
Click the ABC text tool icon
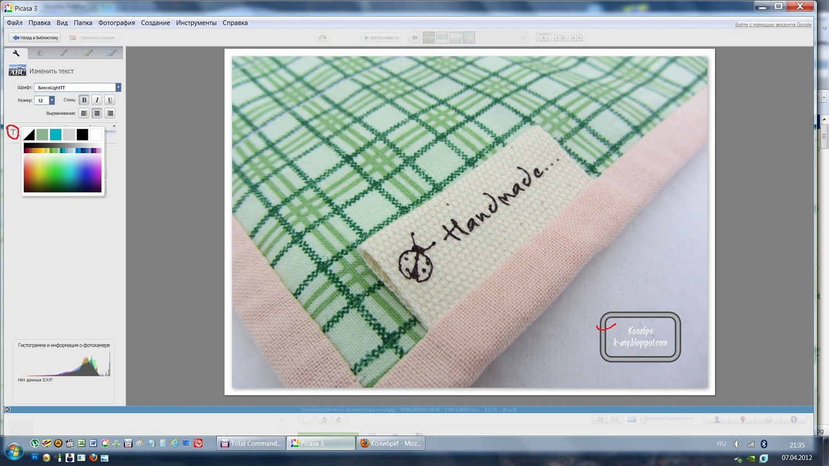click(x=17, y=71)
